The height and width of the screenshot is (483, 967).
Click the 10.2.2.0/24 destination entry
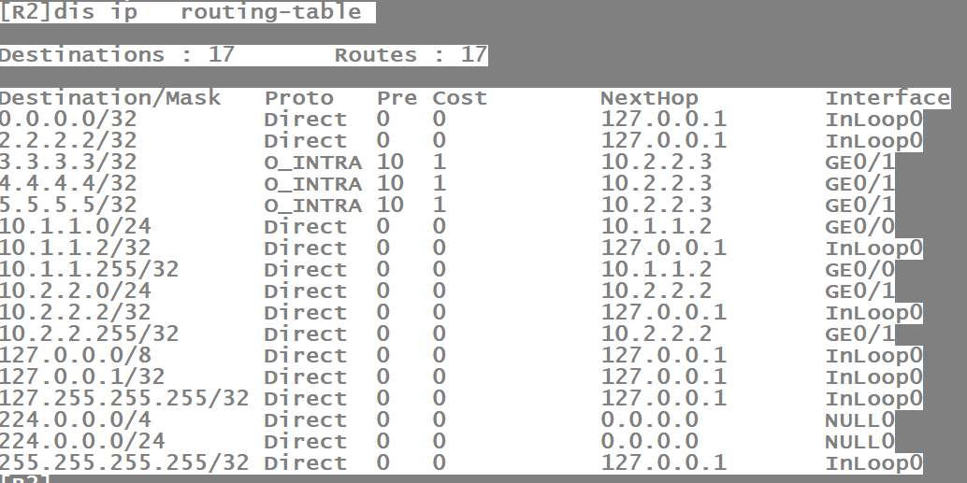pyautogui.click(x=76, y=291)
